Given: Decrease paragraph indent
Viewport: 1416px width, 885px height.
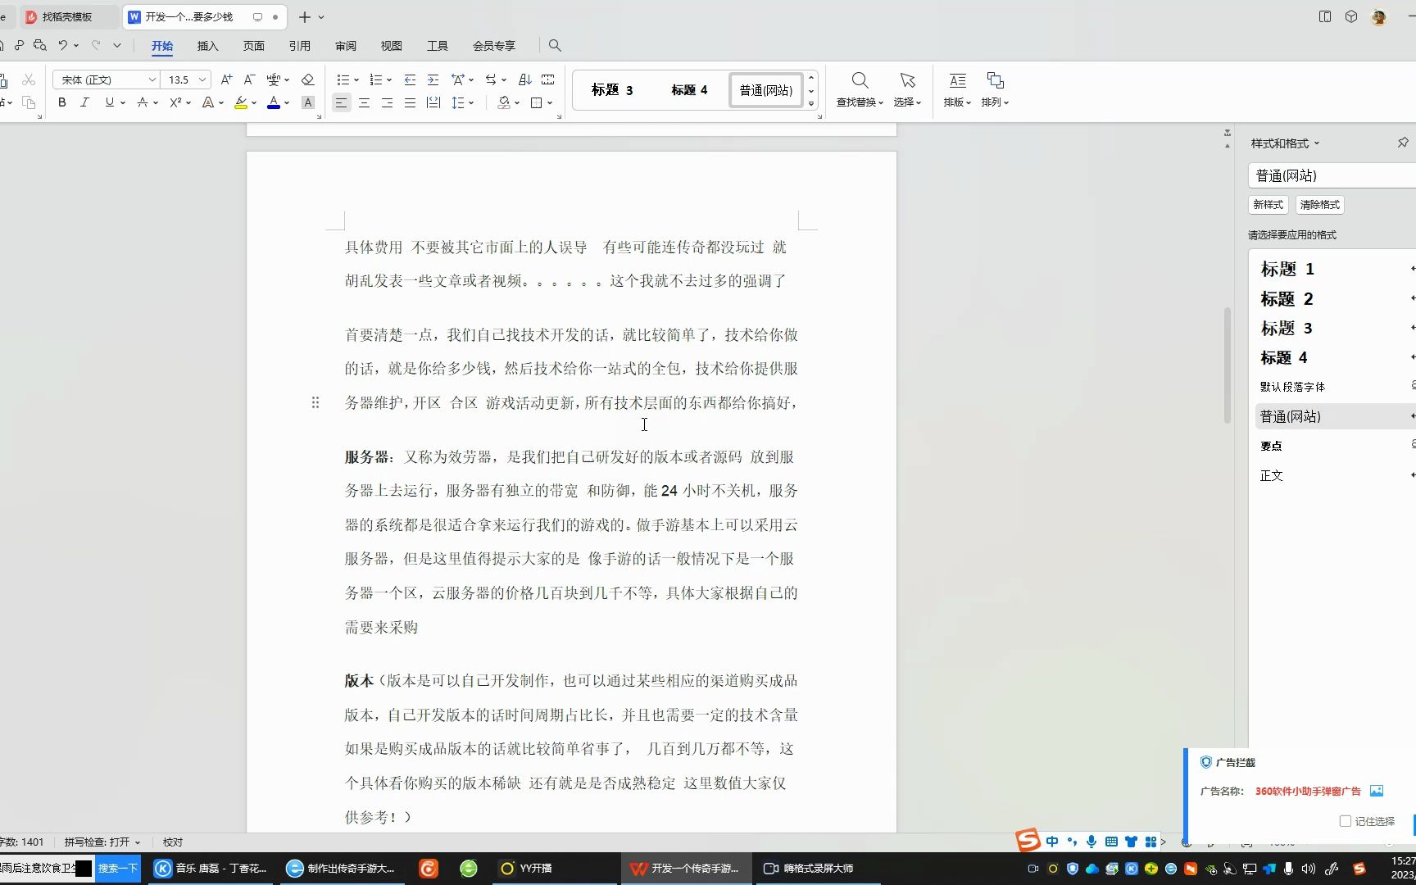Looking at the screenshot, I should click(x=411, y=79).
